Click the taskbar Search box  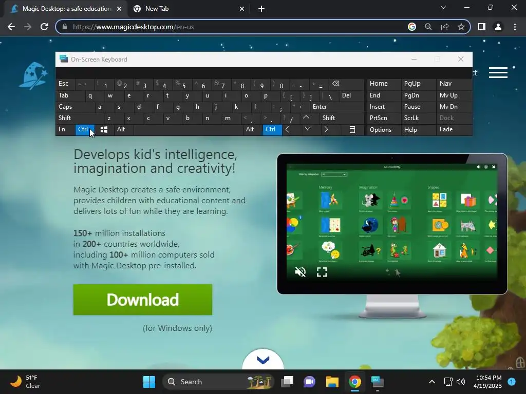[218, 382]
